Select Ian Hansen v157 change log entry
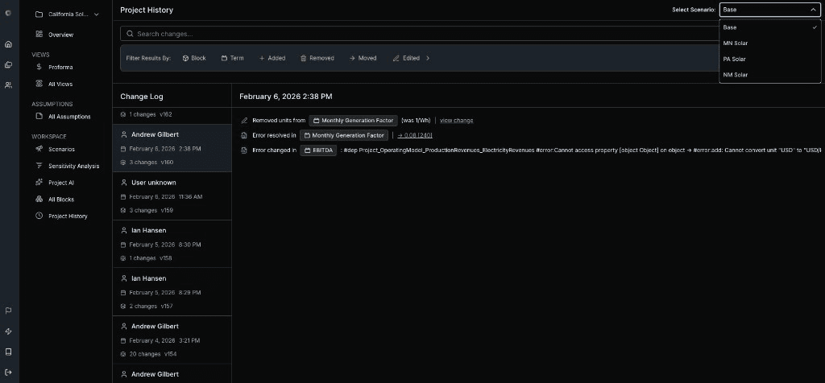 (x=172, y=291)
